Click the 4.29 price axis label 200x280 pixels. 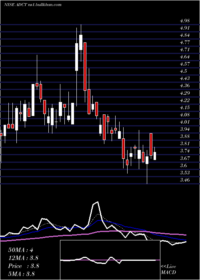tap(184, 93)
